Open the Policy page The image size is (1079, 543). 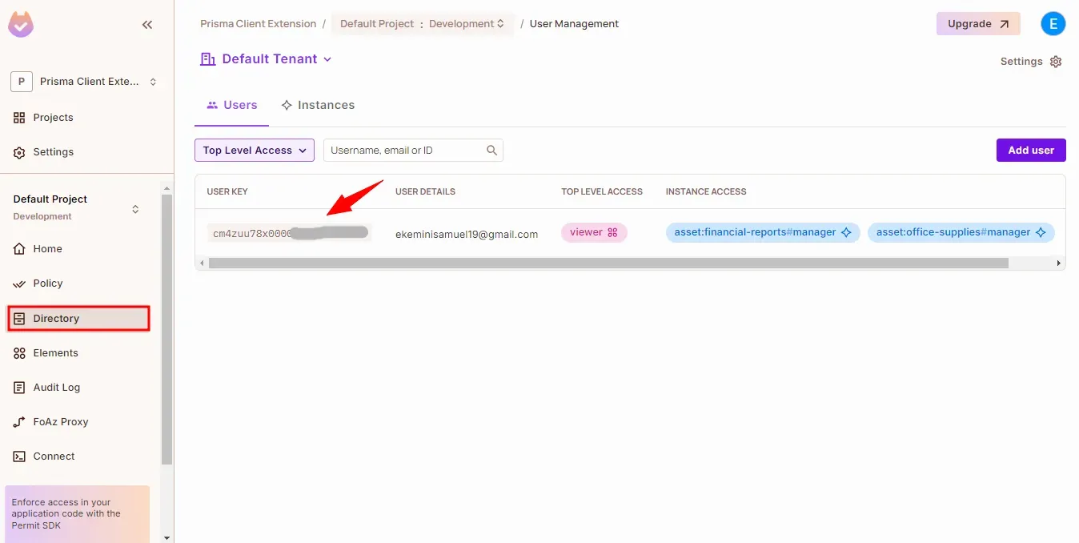tap(47, 284)
